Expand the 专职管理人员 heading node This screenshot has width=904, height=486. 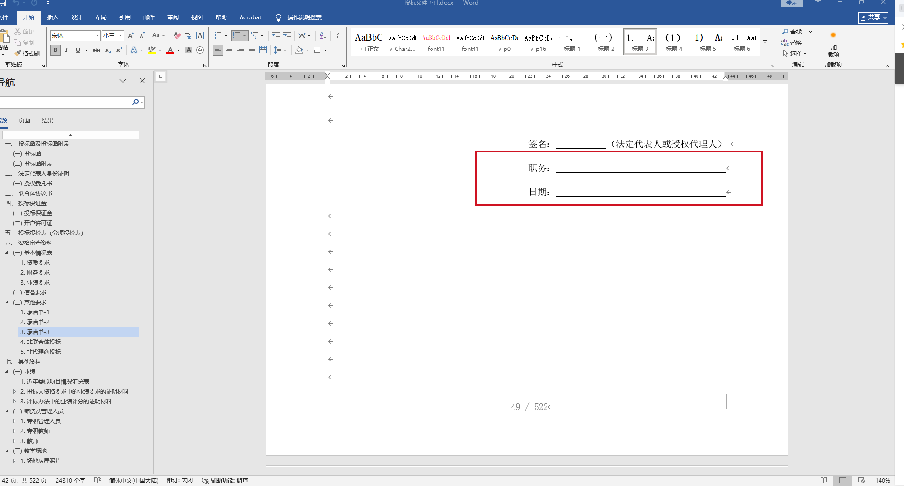[14, 421]
